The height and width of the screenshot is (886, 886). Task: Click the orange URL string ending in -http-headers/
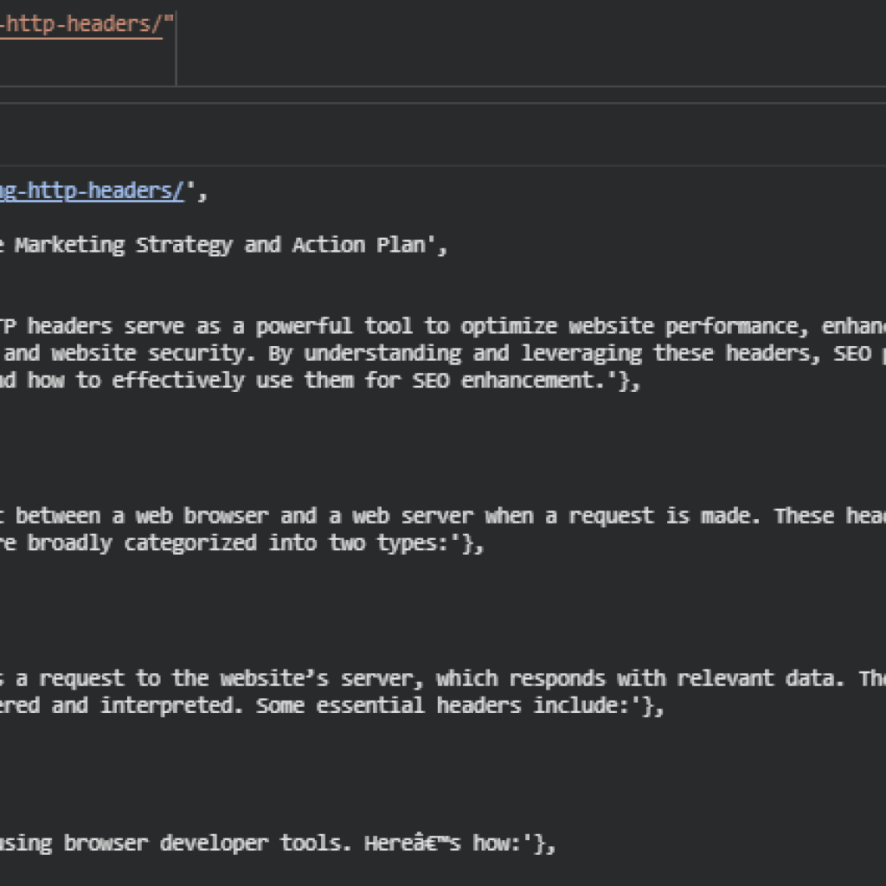point(82,24)
